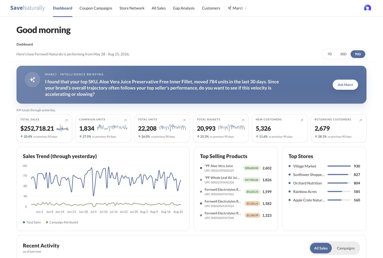Click the sparkle icon beside Marci in the navigation

(x=230, y=8)
